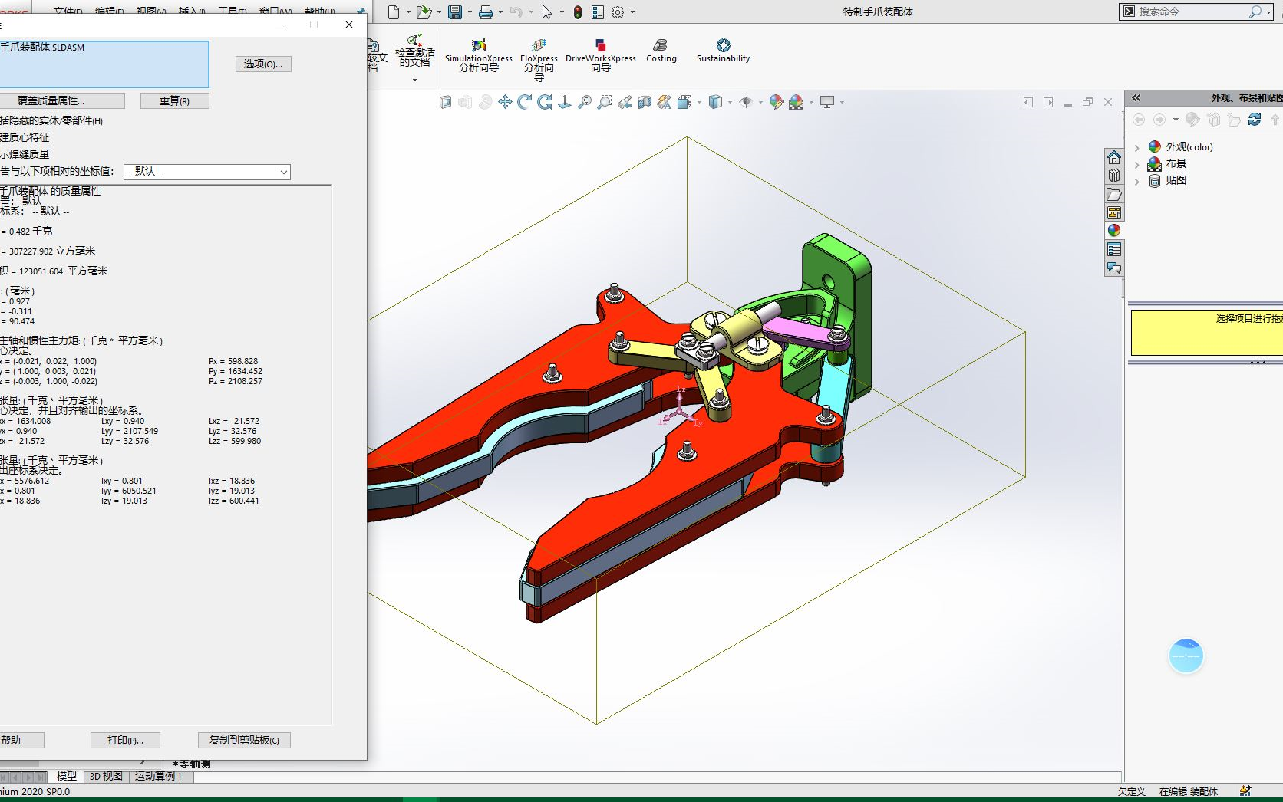Open SOLIDWORKS Forum chat tab in task pane

[x=1114, y=268]
